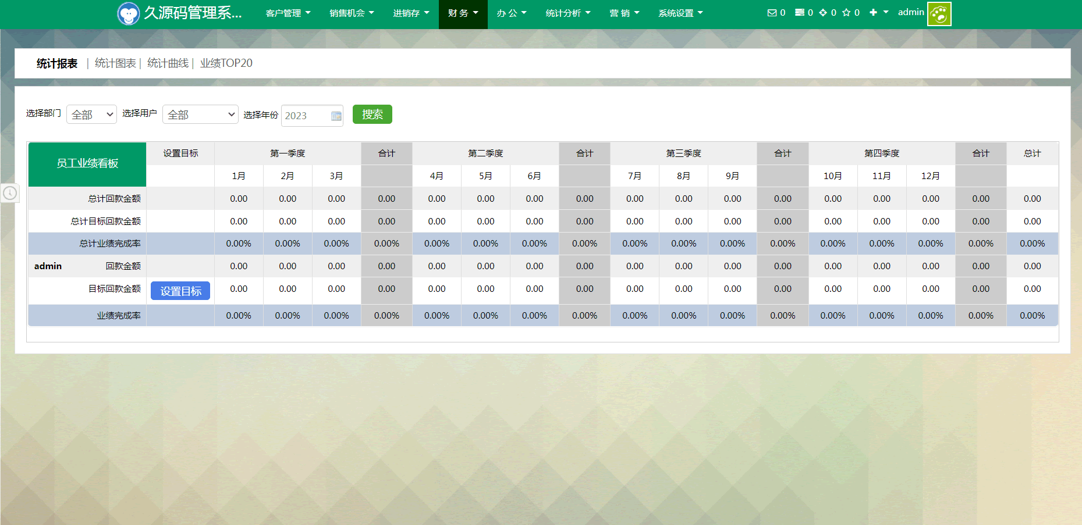The image size is (1082, 525).
Task: Open the 财务 menu
Action: [463, 13]
